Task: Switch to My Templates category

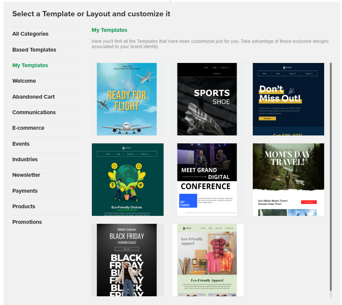Action: tap(30, 65)
